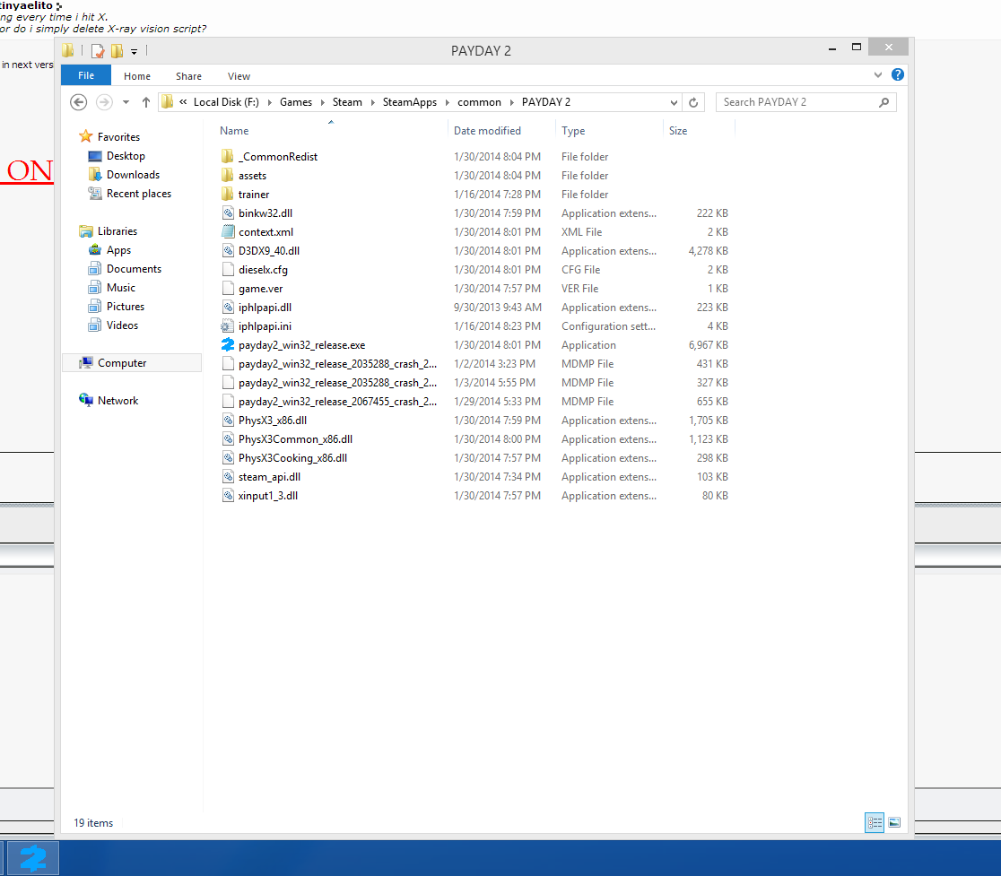The image size is (1001, 876).
Task: Click the New folder quick access icon
Action: (117, 50)
